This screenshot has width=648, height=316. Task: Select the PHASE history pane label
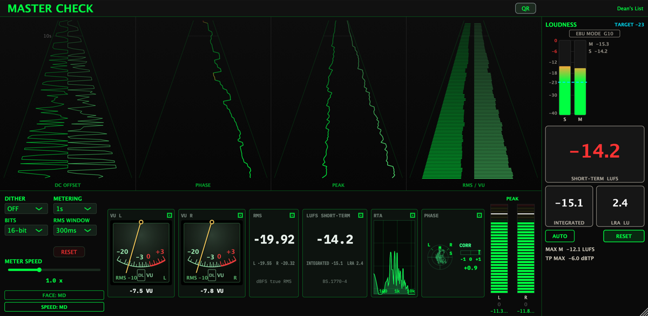click(203, 185)
